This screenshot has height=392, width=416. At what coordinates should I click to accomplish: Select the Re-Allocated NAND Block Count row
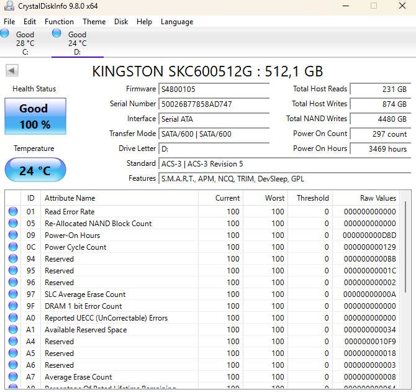[x=98, y=224]
